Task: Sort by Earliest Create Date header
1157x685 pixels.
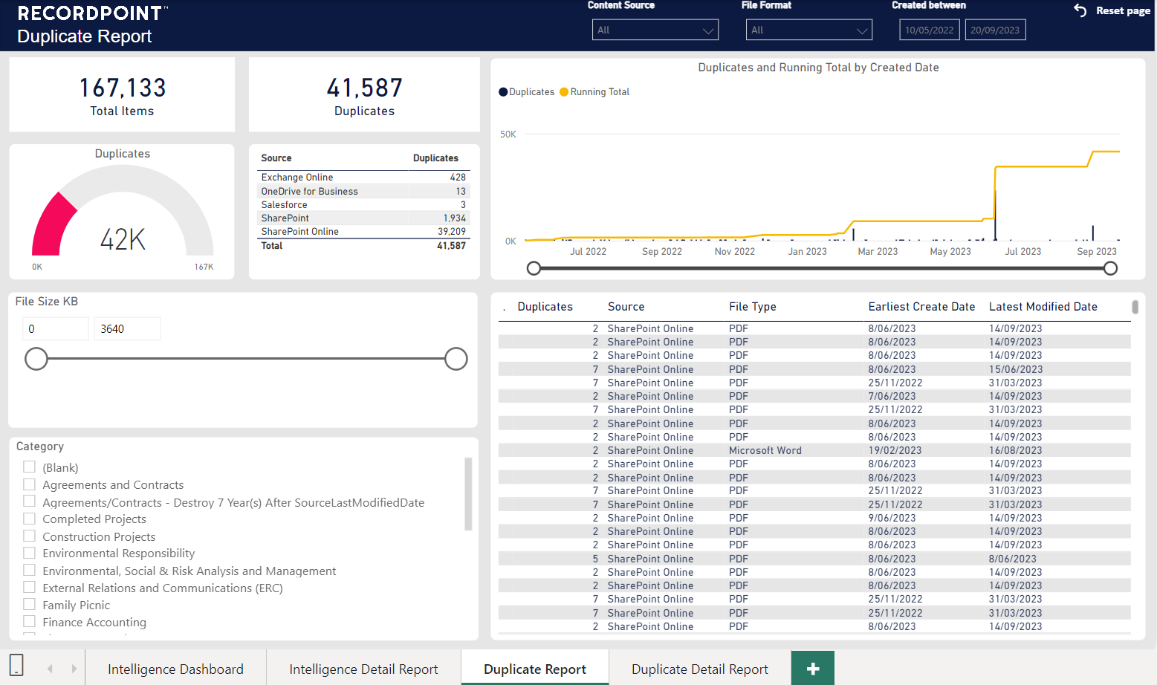Action: (x=921, y=307)
